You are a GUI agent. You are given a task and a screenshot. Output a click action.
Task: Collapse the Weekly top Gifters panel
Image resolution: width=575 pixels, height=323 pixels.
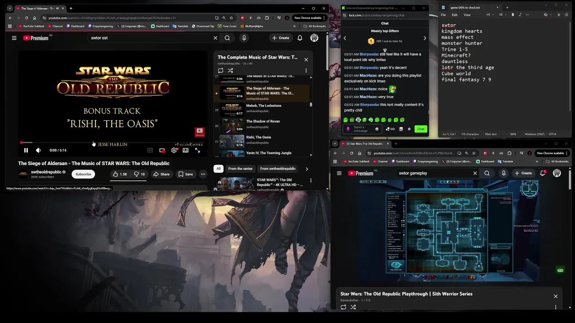(x=385, y=50)
